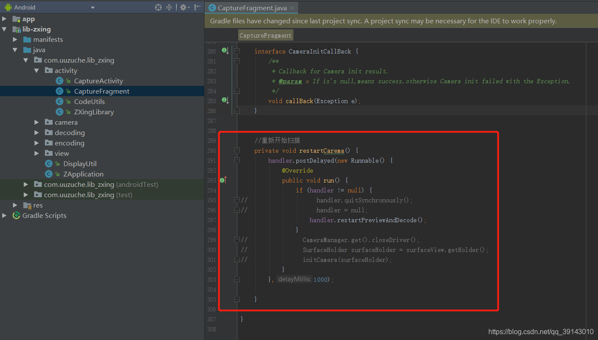The height and width of the screenshot is (340, 598).
Task: Click the Android robot icon in header
Action: (8, 7)
